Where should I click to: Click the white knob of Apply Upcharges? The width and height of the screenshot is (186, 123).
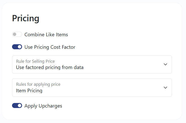[x=20, y=106]
